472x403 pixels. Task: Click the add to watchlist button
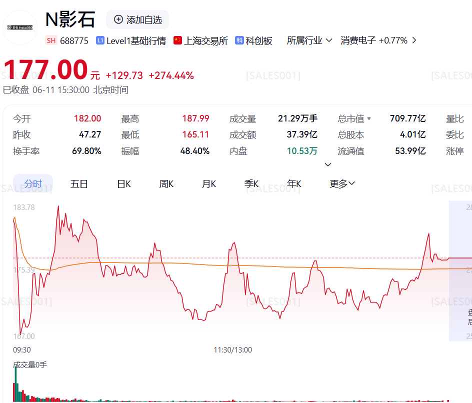[137, 19]
